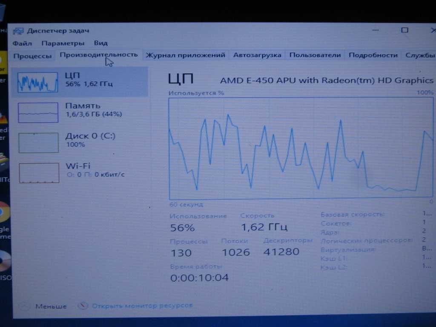Click the Использование 56% value
This screenshot has height=327, width=436.
[182, 228]
